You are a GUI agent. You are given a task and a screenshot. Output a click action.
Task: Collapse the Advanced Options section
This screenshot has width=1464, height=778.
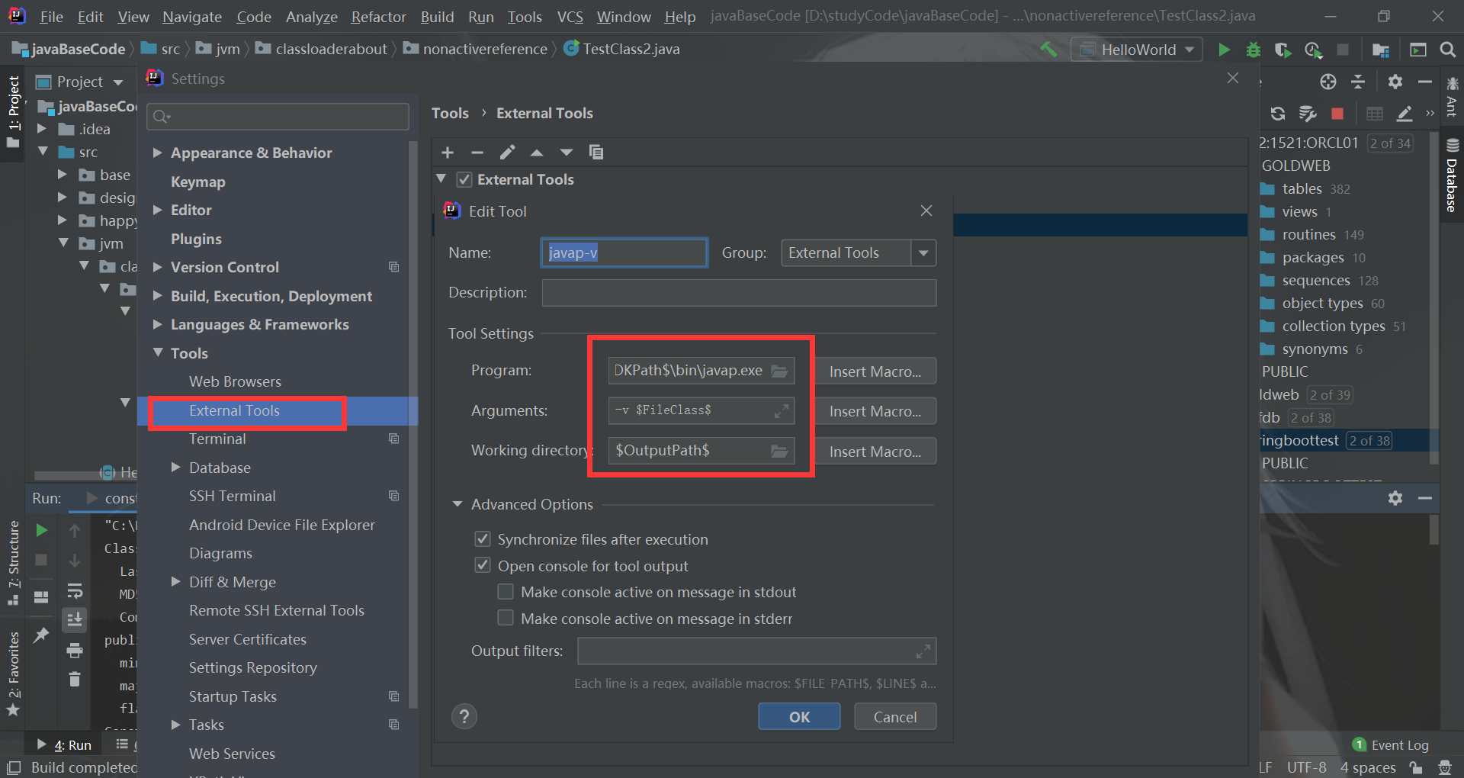[457, 504]
